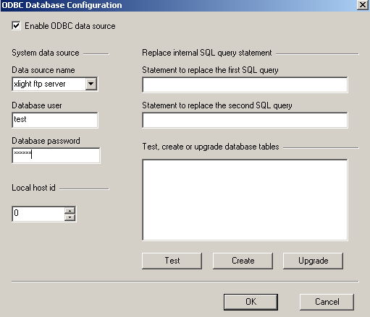Dismiss the dialog with Cancel

[x=327, y=302]
